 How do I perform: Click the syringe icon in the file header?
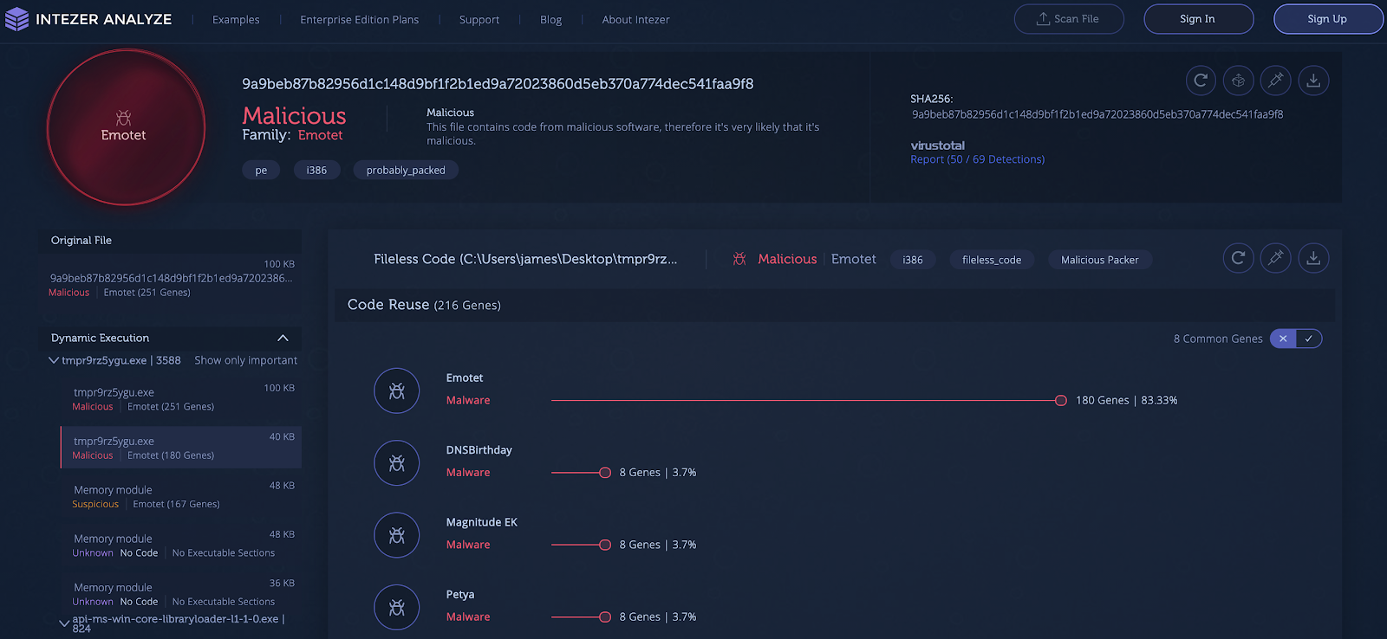tap(1276, 81)
